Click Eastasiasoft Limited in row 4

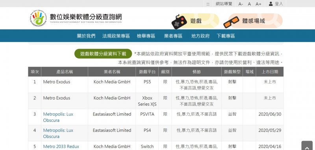coord(112,130)
